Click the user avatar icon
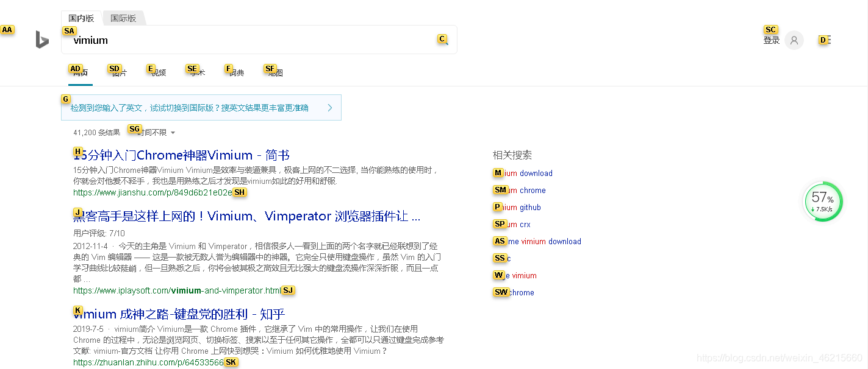 (794, 40)
